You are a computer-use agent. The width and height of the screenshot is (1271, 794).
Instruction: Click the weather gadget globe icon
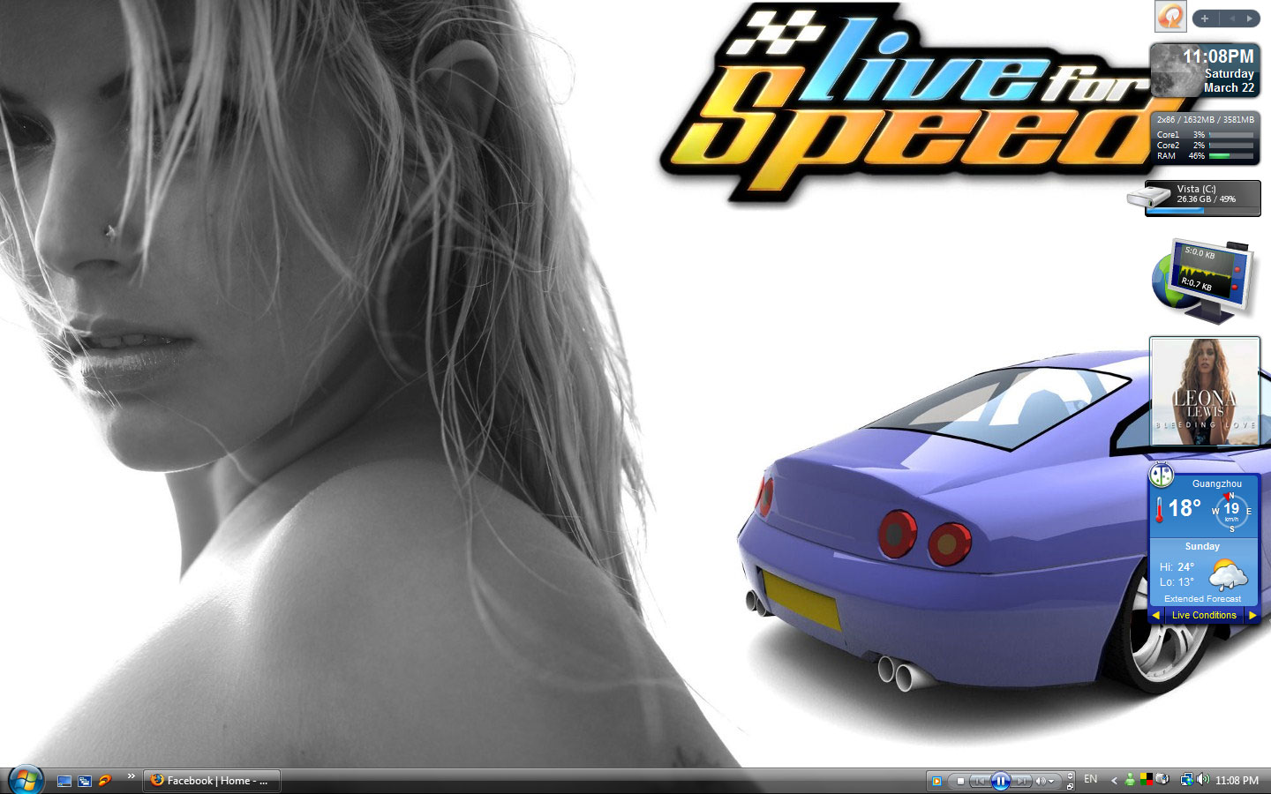click(1162, 476)
